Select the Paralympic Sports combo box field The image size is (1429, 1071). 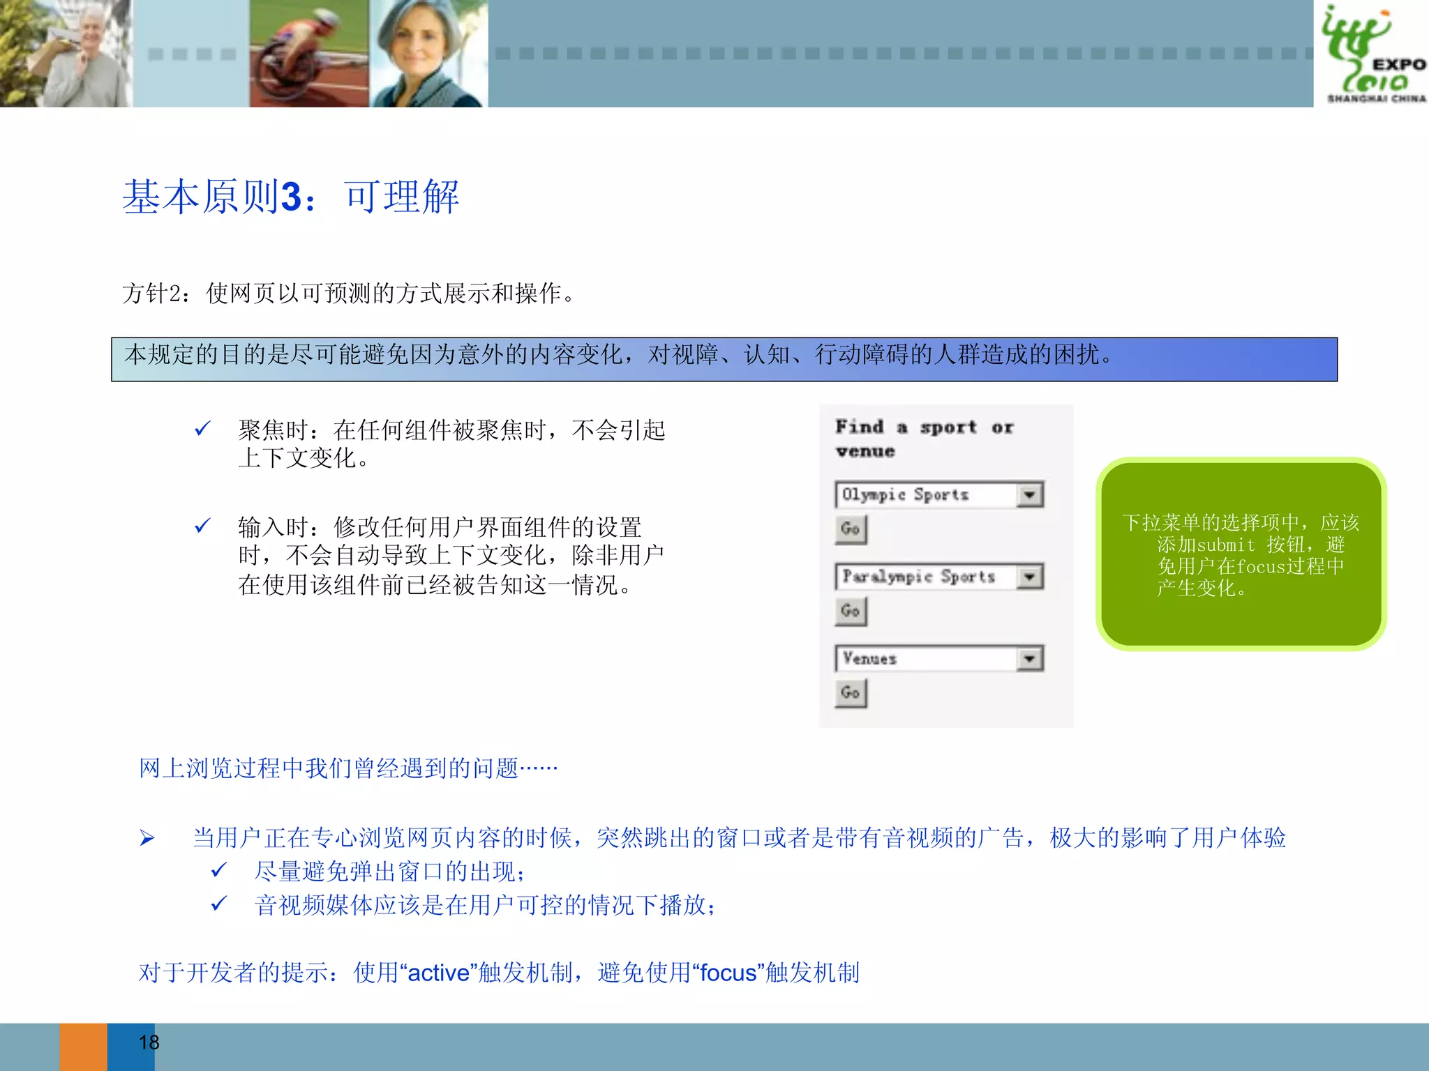pyautogui.click(x=938, y=577)
